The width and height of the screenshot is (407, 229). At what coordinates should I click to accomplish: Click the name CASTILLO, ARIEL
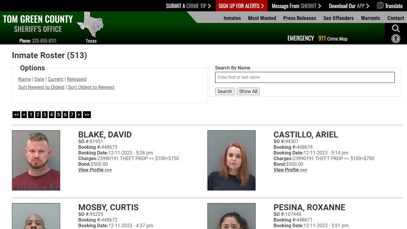(306, 134)
